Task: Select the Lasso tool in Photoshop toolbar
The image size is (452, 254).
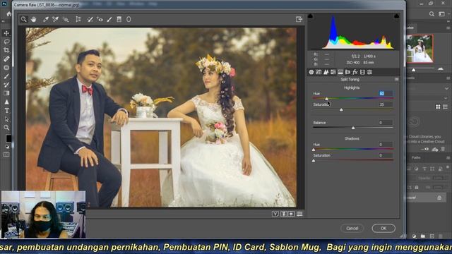Action: (6, 42)
